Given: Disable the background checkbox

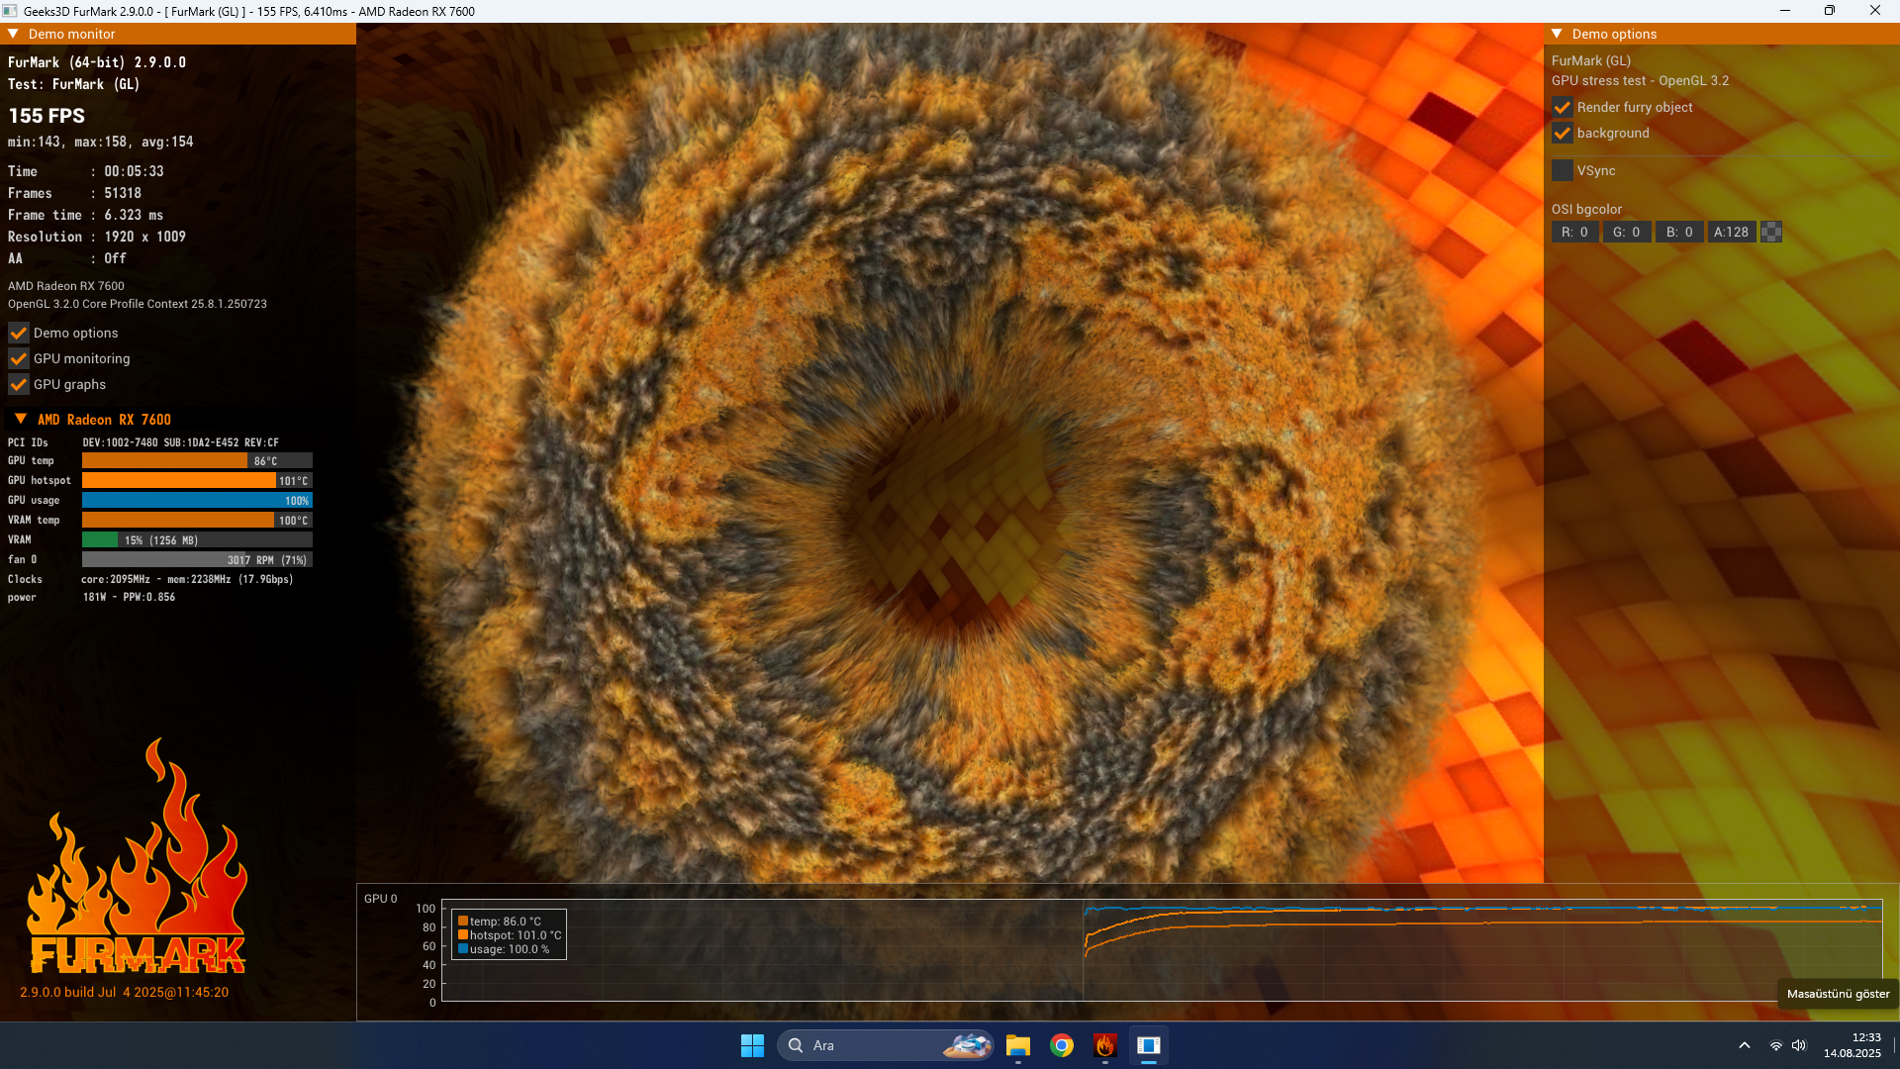Looking at the screenshot, I should pos(1563,133).
